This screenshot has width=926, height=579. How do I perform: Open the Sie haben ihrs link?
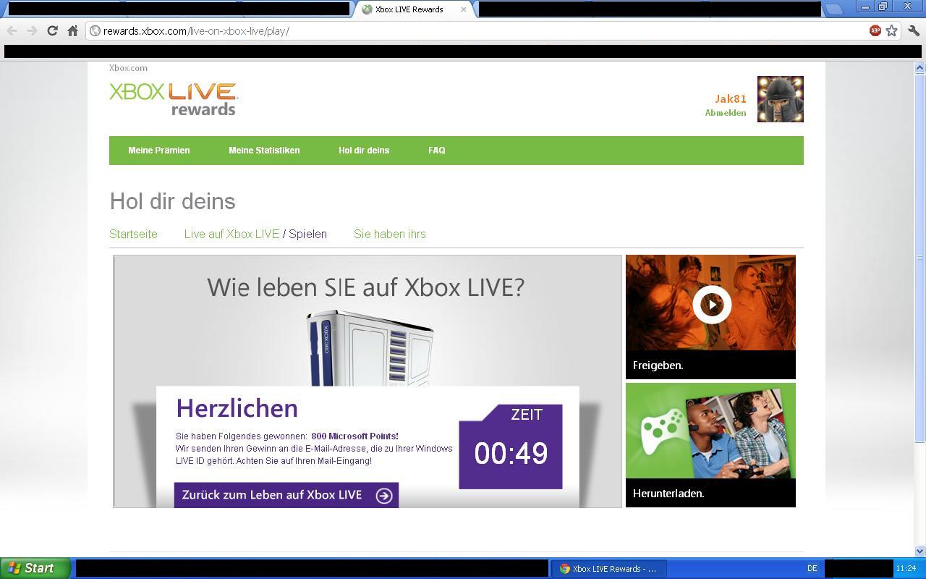point(389,234)
